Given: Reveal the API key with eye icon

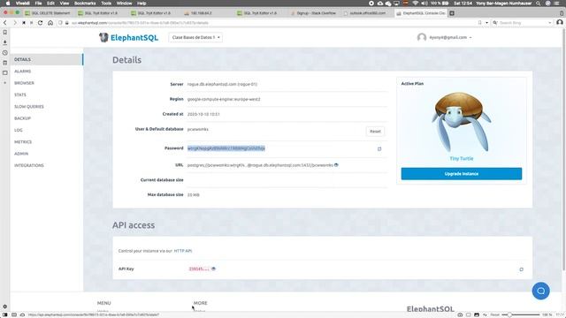Looking at the screenshot, I should point(213,269).
